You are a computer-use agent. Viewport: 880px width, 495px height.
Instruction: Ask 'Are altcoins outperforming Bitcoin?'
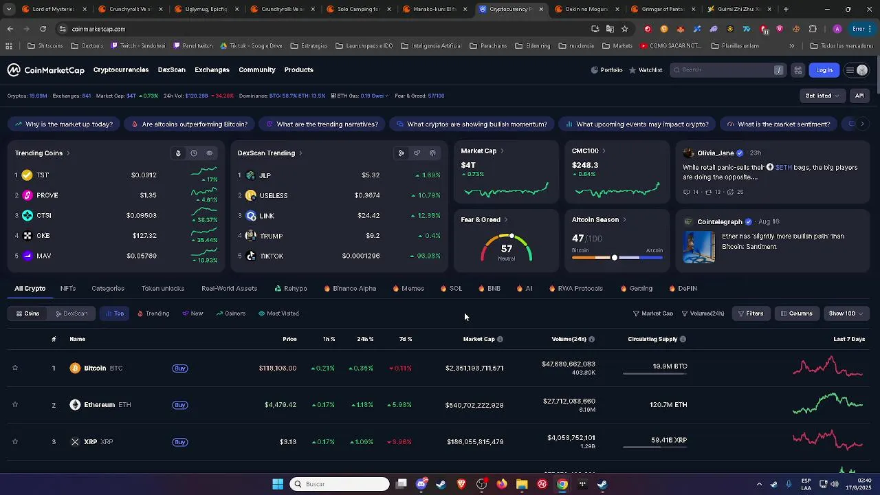(190, 124)
